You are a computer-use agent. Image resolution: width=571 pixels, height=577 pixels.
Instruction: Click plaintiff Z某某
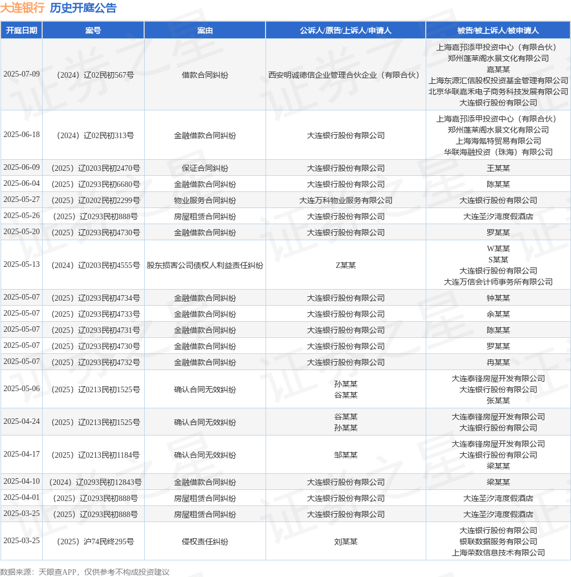[x=345, y=265]
